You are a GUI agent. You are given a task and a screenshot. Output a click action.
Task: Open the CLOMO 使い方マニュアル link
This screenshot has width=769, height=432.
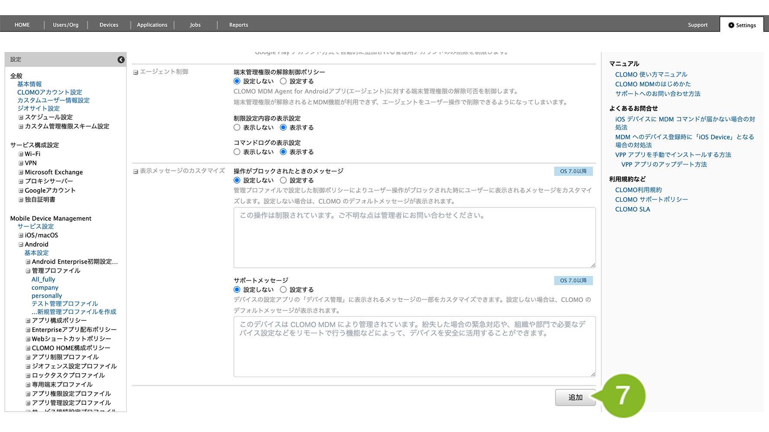coord(651,75)
